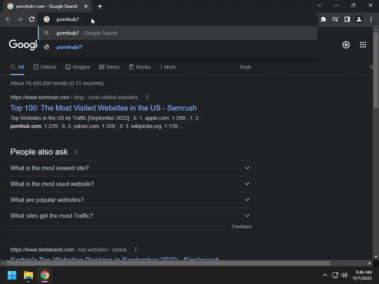Open the volume tray icon

(x=344, y=275)
